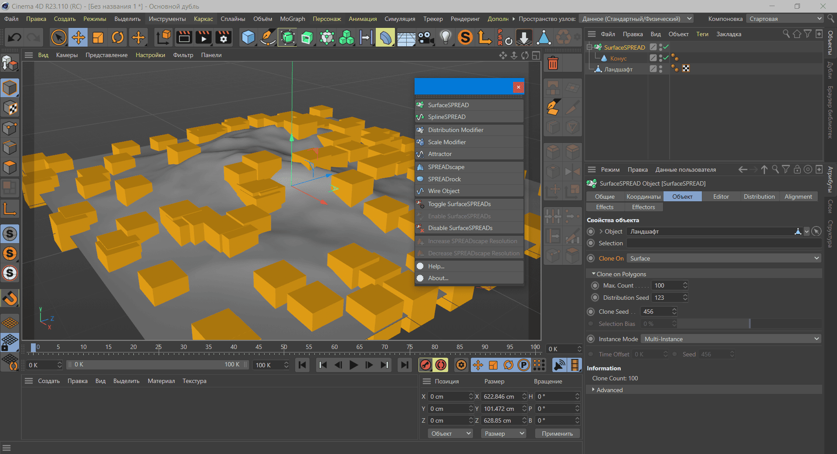Toggle Selection parameter animation dot
This screenshot has width=837, height=454.
(591, 243)
